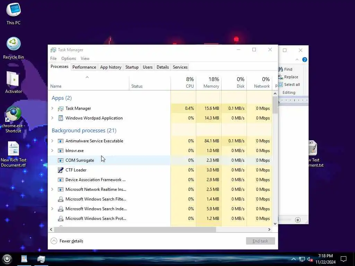Sort by the Status column header
The height and width of the screenshot is (266, 355).
pyautogui.click(x=150, y=82)
